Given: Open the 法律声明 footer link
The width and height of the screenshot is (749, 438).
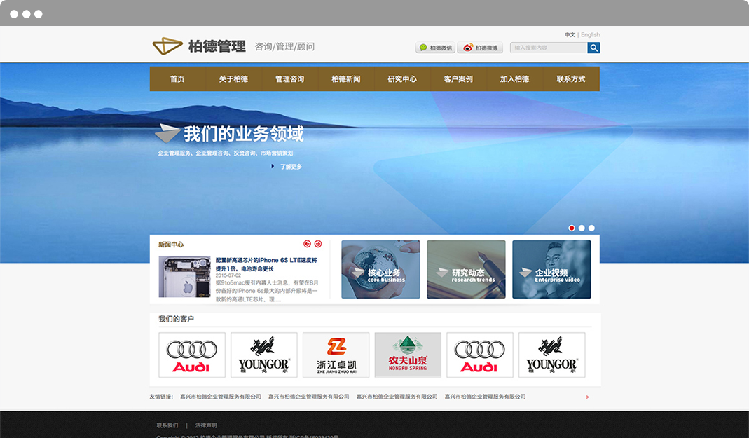Looking at the screenshot, I should pyautogui.click(x=206, y=425).
